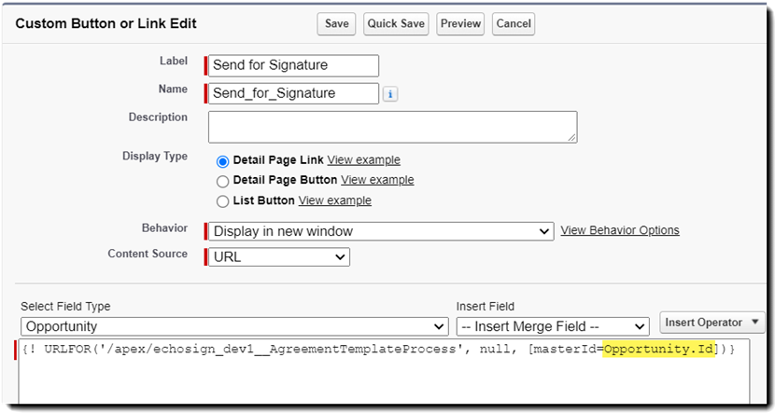
Task: Select the Detail Page Link radio button
Action: [x=222, y=161]
